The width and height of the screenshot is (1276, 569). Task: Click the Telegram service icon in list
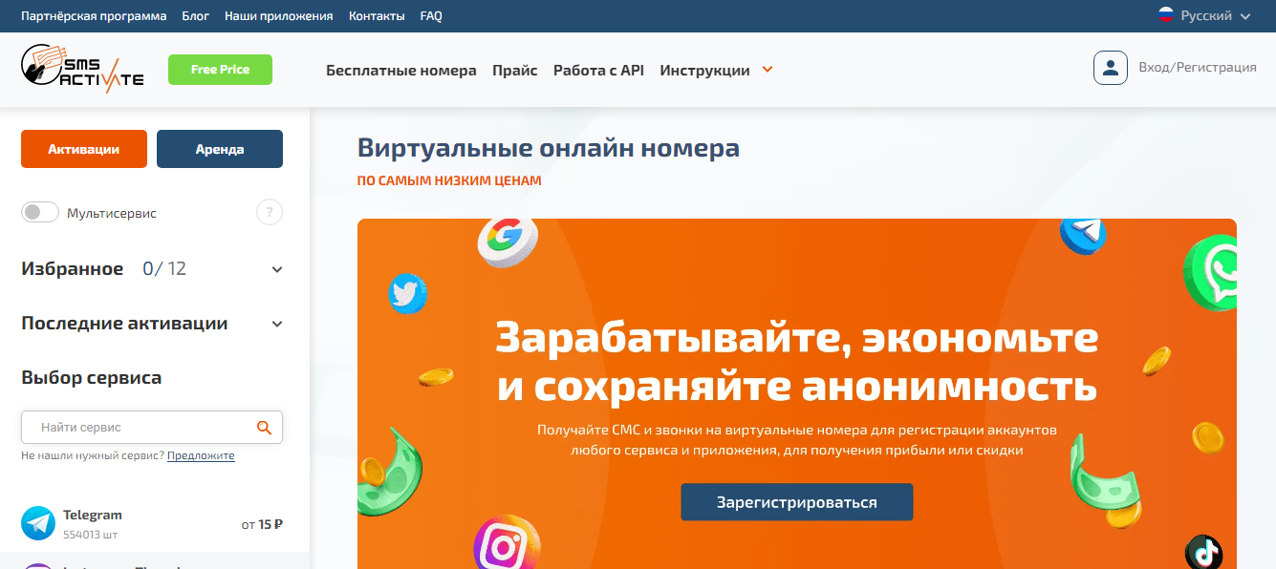click(38, 523)
